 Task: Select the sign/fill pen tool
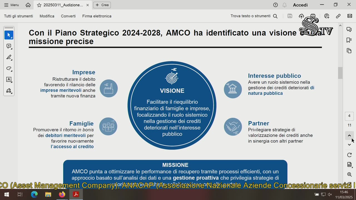[x=9, y=91]
